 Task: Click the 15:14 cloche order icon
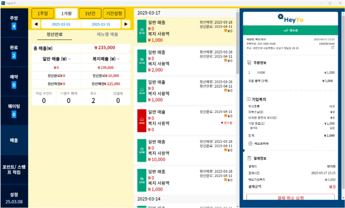pyautogui.click(x=142, y=91)
